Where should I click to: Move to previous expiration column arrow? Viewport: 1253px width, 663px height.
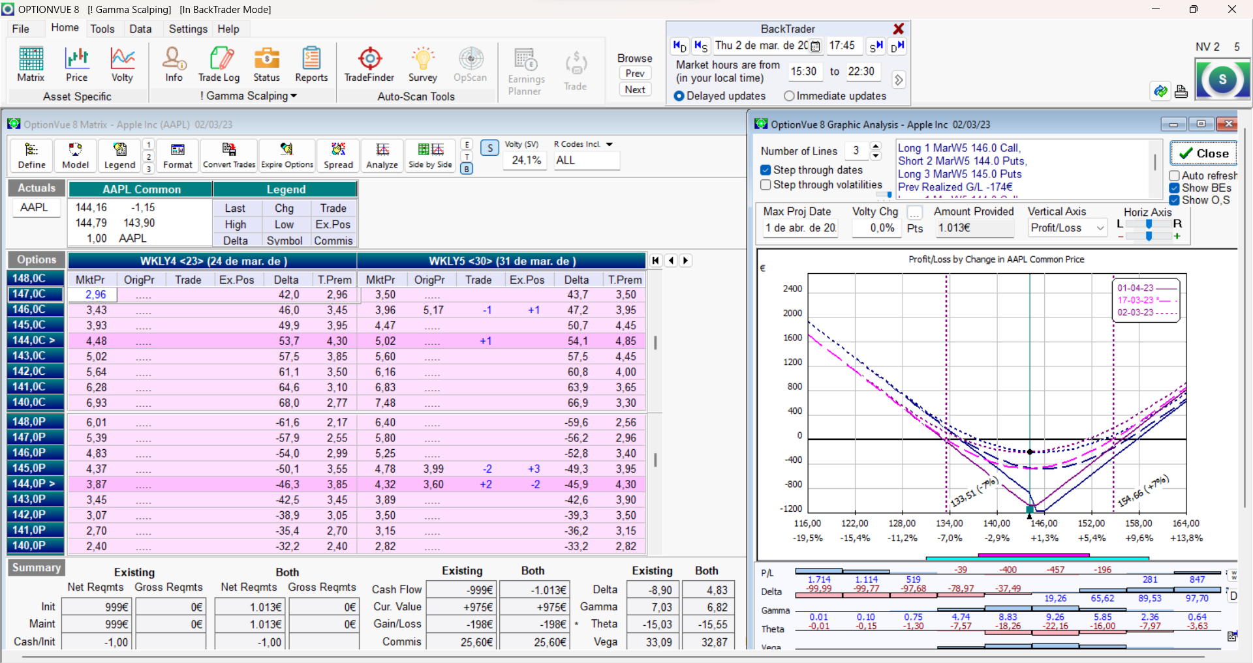pyautogui.click(x=671, y=261)
